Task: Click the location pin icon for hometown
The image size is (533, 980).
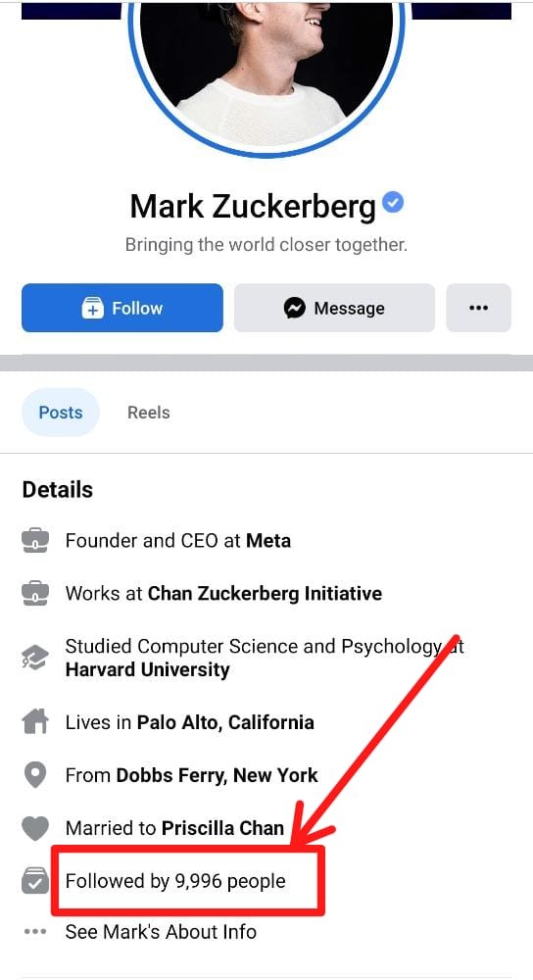Action: point(35,775)
